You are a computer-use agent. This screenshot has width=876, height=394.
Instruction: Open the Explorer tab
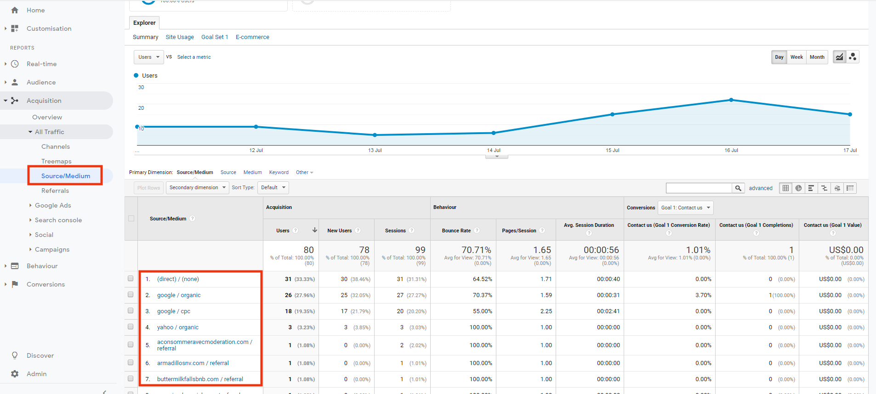(144, 23)
